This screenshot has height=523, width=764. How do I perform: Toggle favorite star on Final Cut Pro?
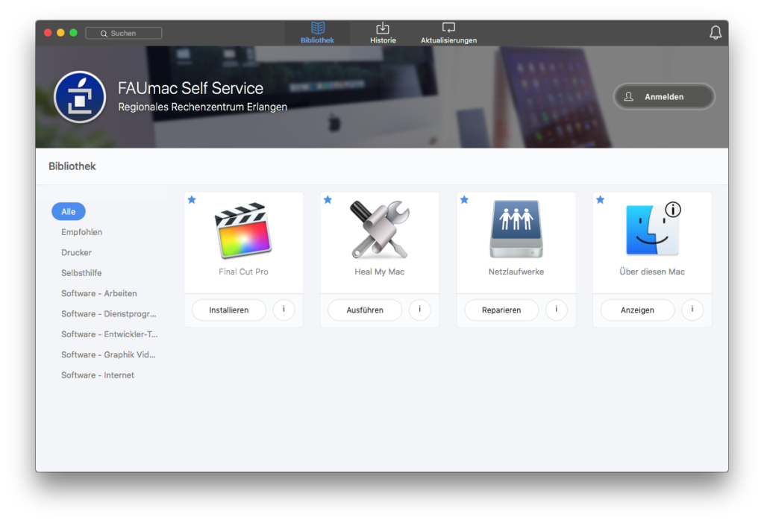pos(192,200)
